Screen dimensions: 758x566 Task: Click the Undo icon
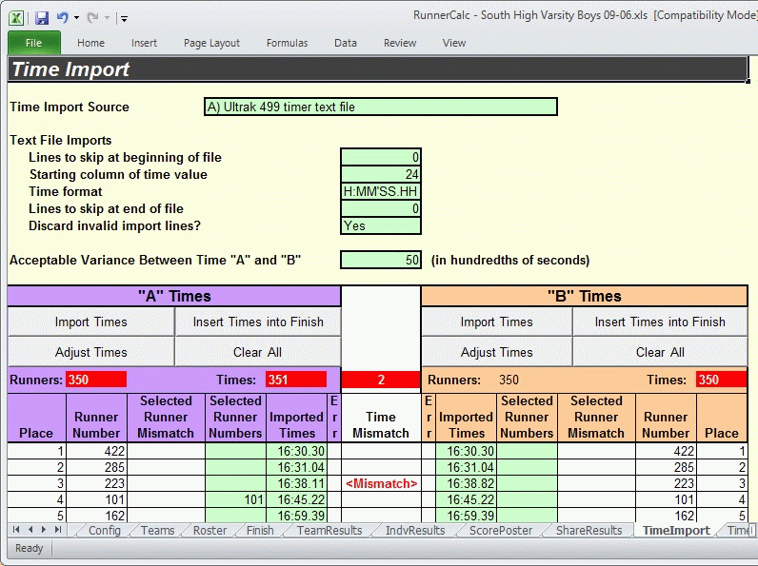[x=62, y=18]
